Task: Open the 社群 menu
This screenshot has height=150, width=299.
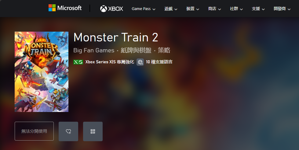Action: click(x=236, y=9)
